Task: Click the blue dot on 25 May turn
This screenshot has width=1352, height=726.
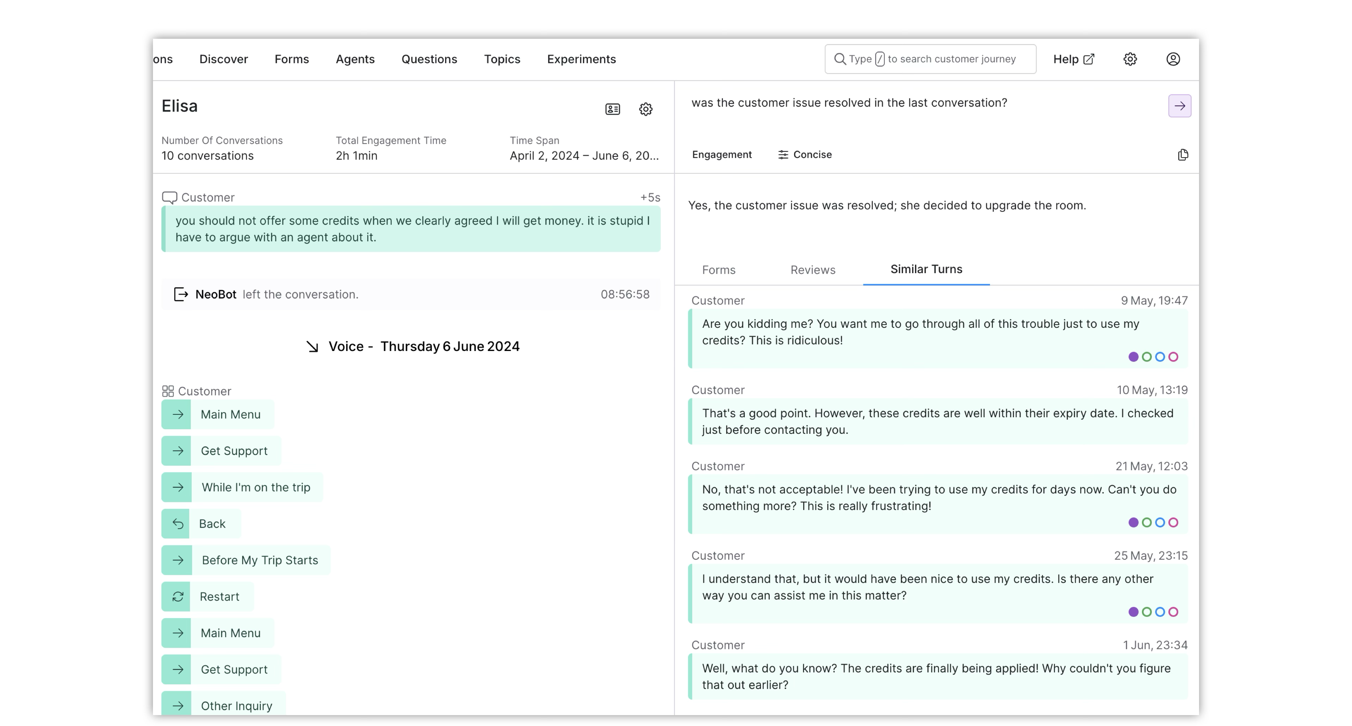Action: click(1160, 611)
